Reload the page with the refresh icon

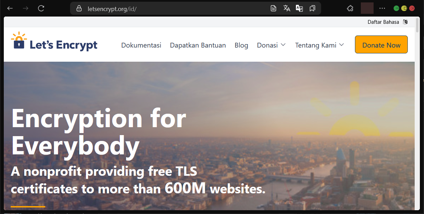[x=41, y=8]
